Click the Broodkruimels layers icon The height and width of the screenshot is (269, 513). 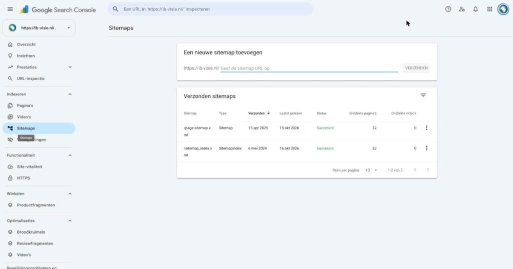[x=10, y=232]
